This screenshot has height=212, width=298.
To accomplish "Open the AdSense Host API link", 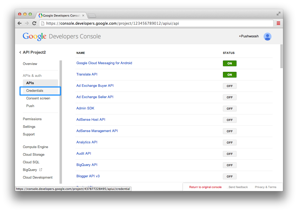I will pyautogui.click(x=91, y=120).
